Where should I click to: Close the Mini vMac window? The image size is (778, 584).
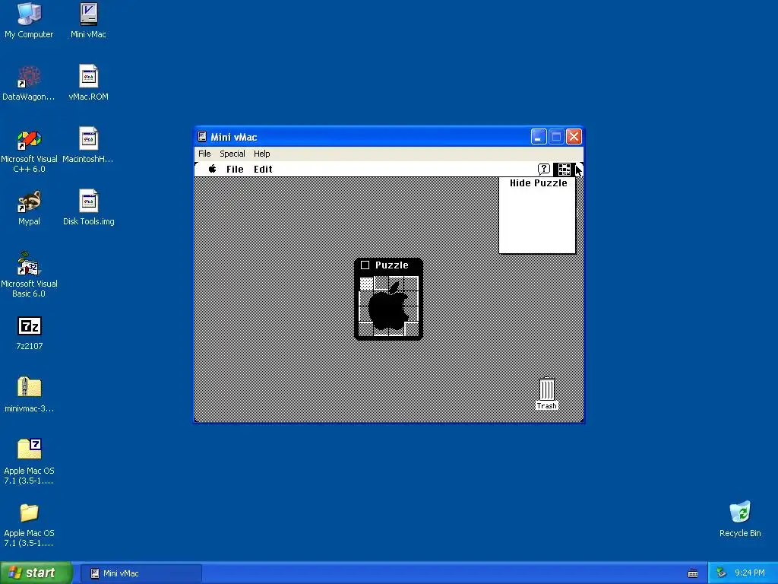tap(574, 137)
